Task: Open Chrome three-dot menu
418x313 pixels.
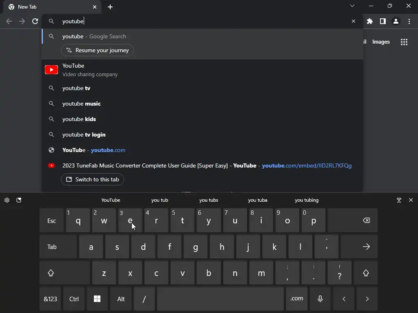Action: coord(409,21)
